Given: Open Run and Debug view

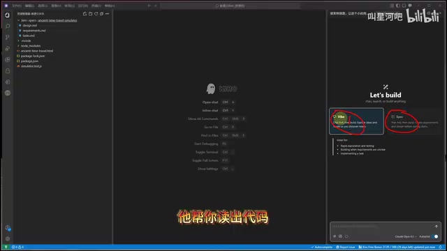Looking at the screenshot, I should [x=8, y=48].
